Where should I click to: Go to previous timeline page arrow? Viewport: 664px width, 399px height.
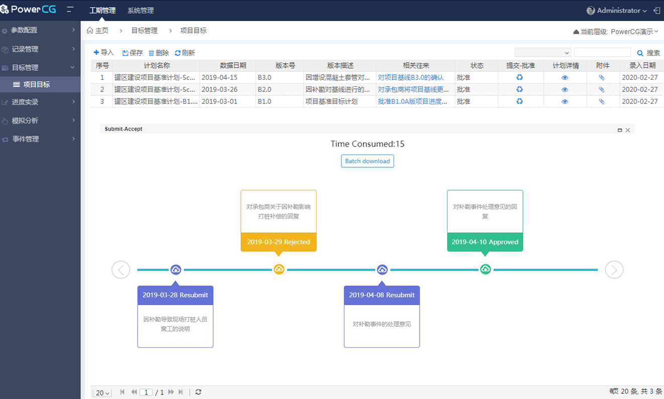click(121, 270)
